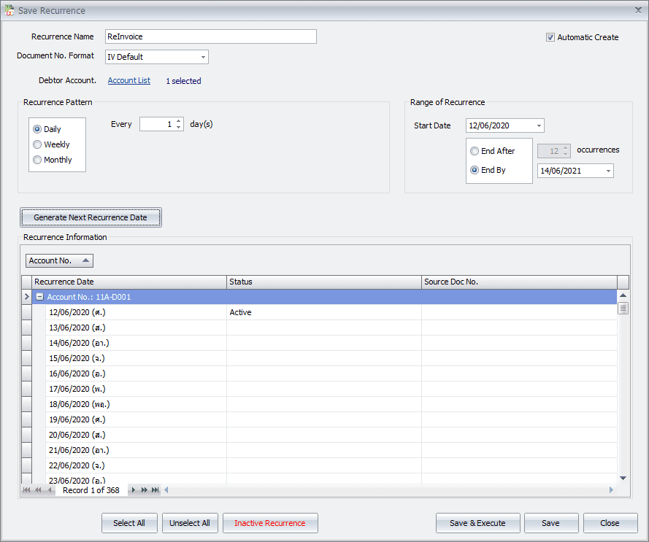Open the End By date dropdown
The image size is (649, 542).
coord(607,171)
